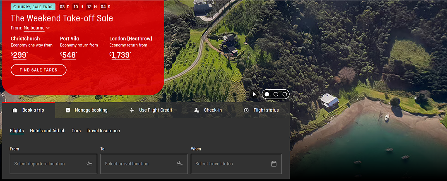The image size is (447, 181).
Task: Click the clock icon beside Flight status
Action: coord(246,110)
